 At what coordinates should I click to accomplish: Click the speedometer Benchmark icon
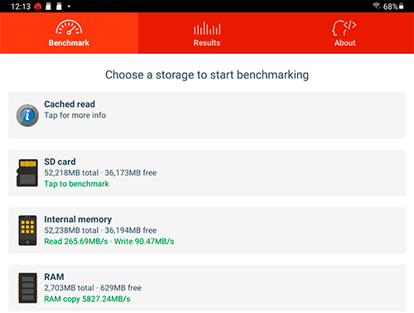69,27
